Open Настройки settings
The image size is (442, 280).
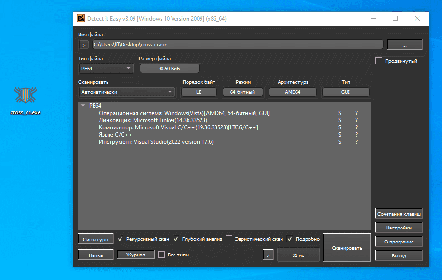(398, 228)
